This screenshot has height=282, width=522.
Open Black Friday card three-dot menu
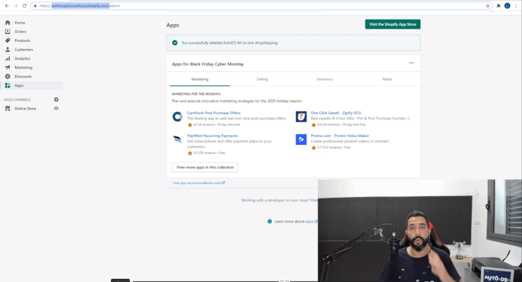(411, 63)
